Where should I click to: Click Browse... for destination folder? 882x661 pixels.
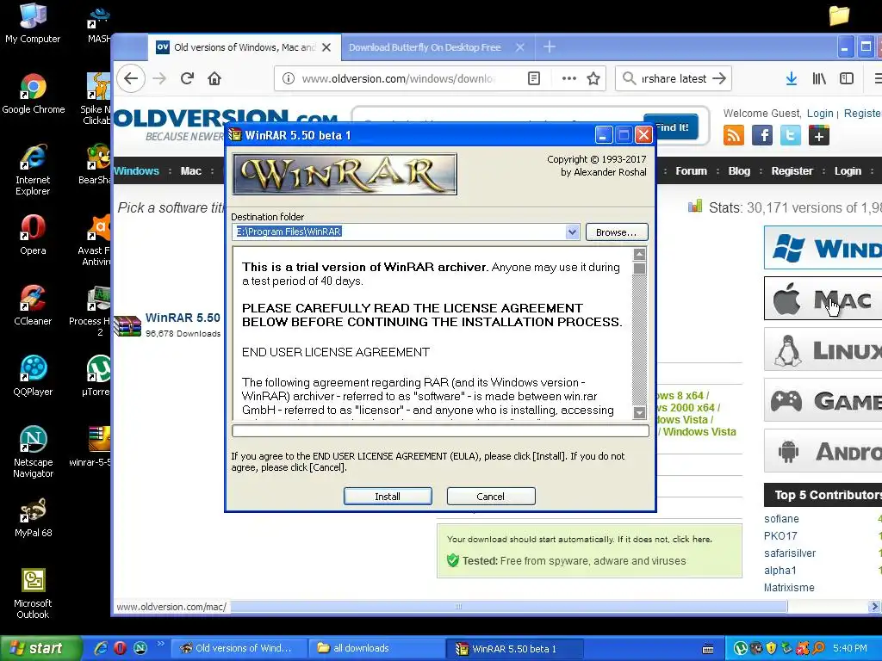click(x=617, y=232)
